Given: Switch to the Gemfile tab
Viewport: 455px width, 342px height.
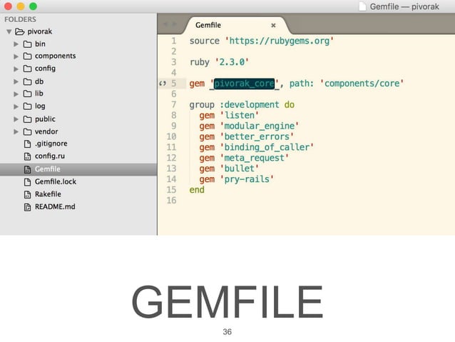Looking at the screenshot, I should (x=208, y=25).
